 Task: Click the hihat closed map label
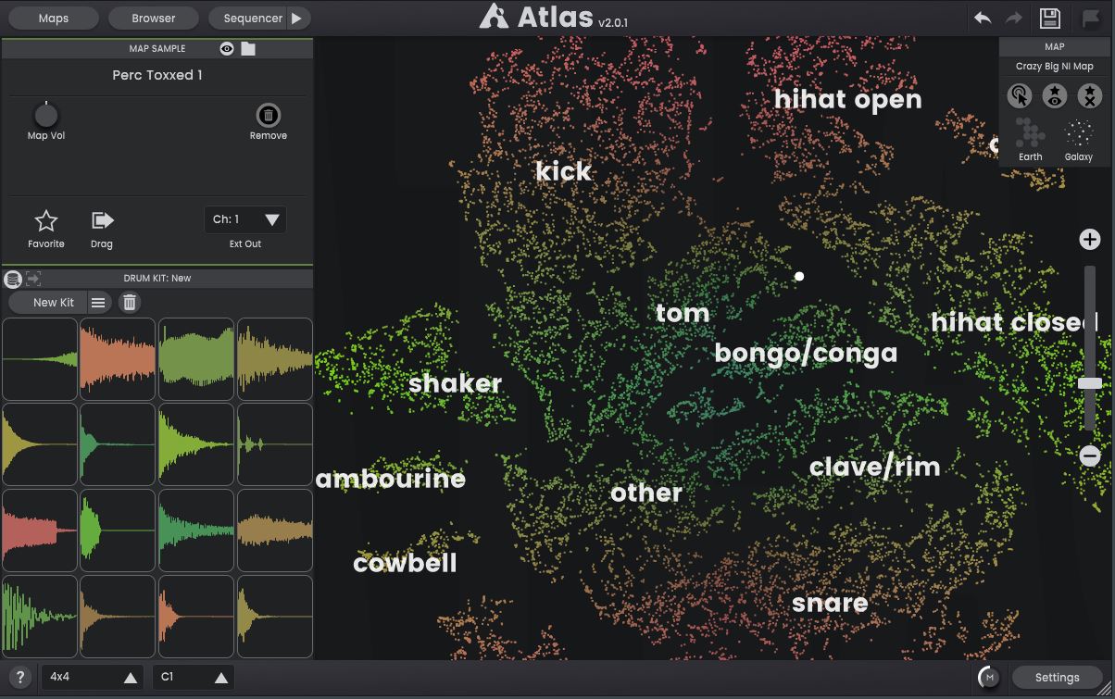(1014, 322)
